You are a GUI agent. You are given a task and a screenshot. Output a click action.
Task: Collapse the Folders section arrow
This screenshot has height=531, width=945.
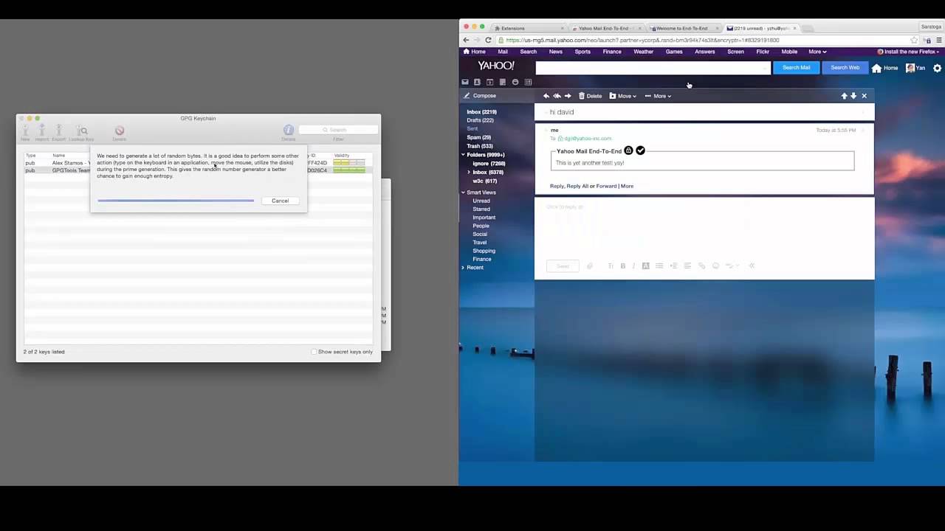pyautogui.click(x=464, y=155)
